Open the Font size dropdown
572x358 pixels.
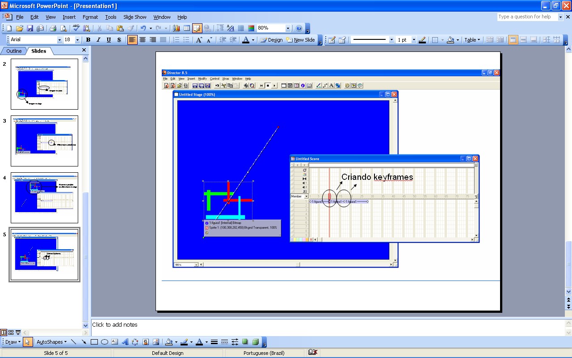point(77,40)
